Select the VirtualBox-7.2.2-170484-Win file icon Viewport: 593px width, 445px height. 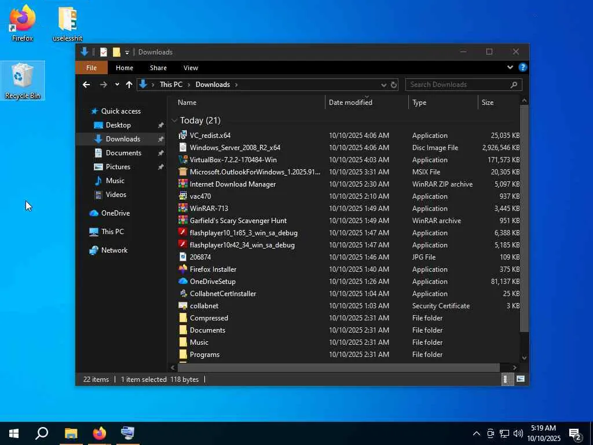click(x=182, y=159)
